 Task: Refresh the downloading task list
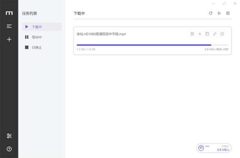(x=211, y=13)
